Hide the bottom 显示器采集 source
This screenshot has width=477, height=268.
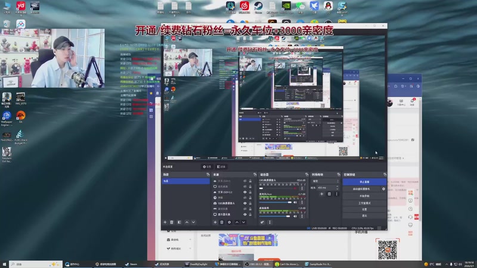click(245, 214)
